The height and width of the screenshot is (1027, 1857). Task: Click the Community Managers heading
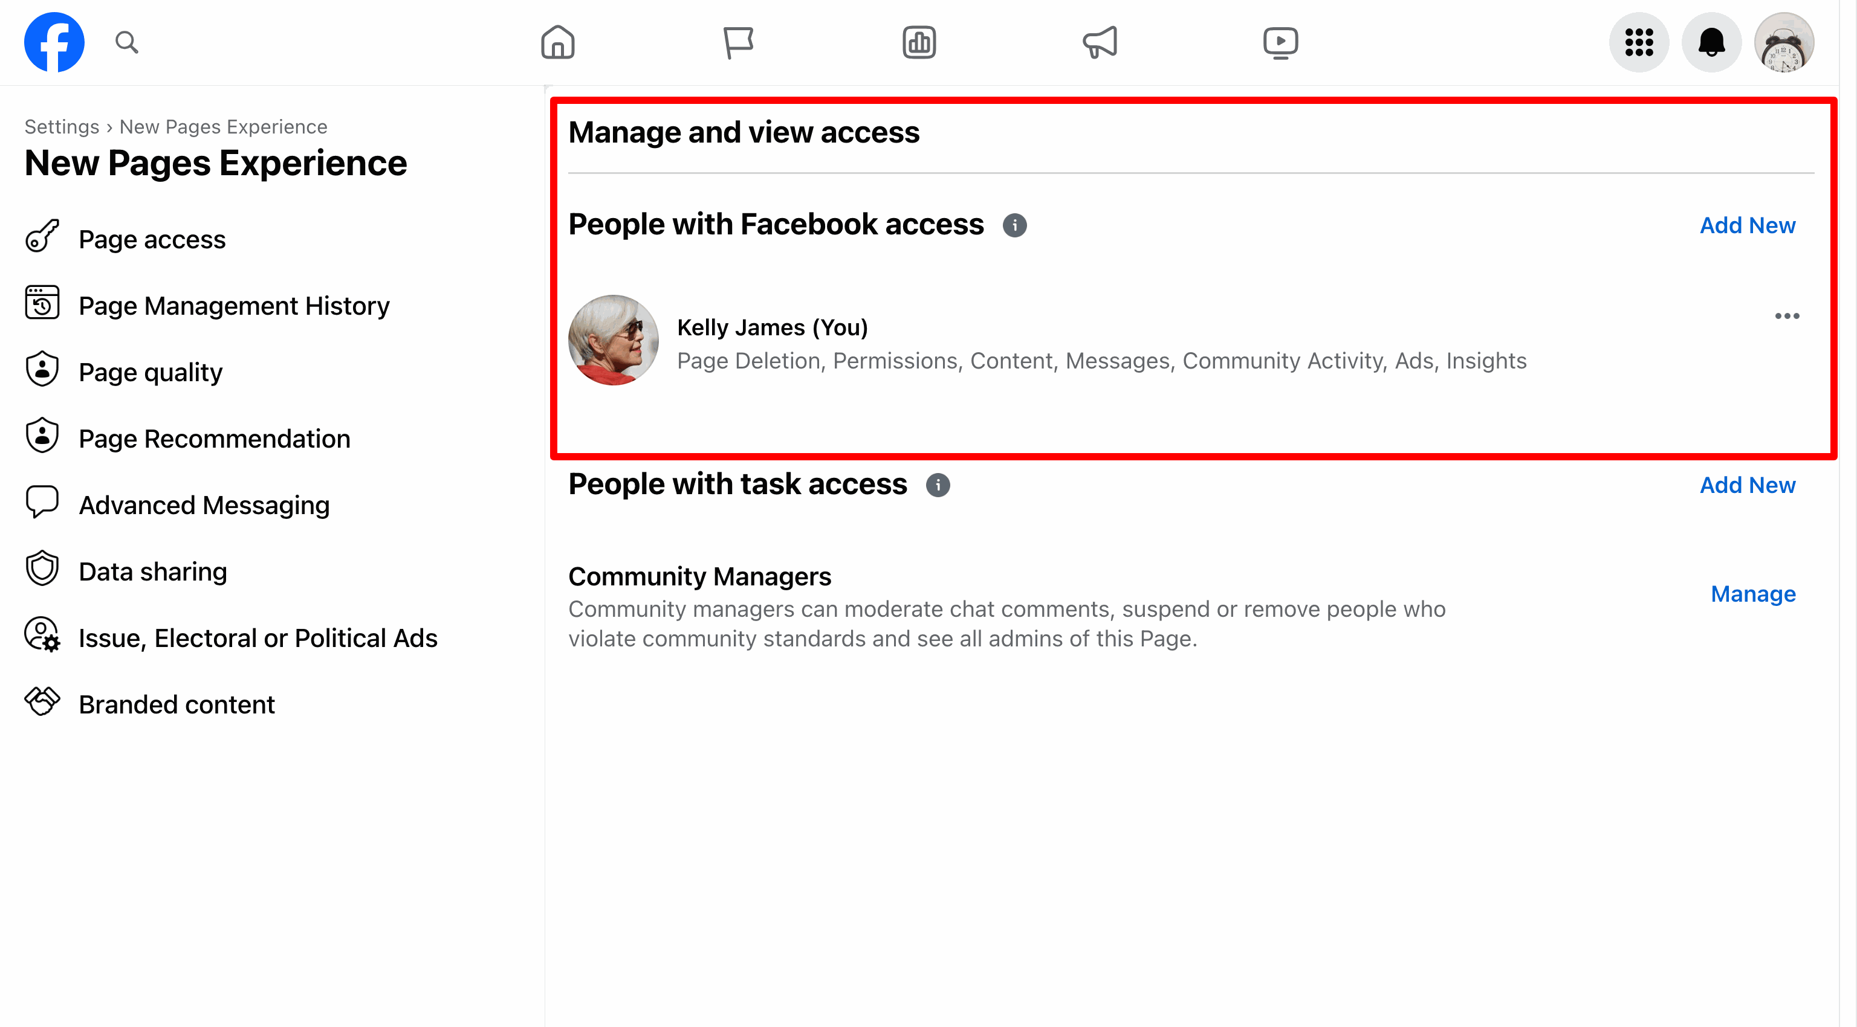click(x=699, y=576)
